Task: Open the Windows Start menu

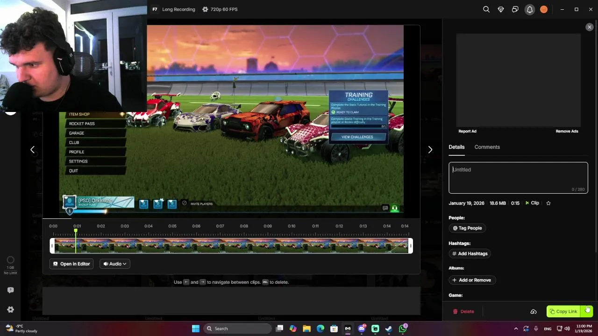Action: click(x=196, y=329)
